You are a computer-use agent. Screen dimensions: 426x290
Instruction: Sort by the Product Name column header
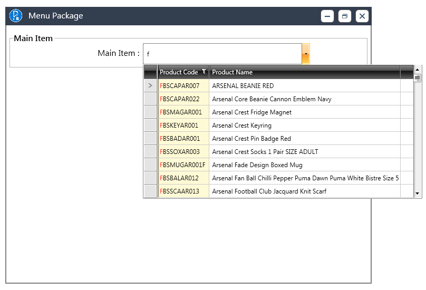click(x=304, y=72)
